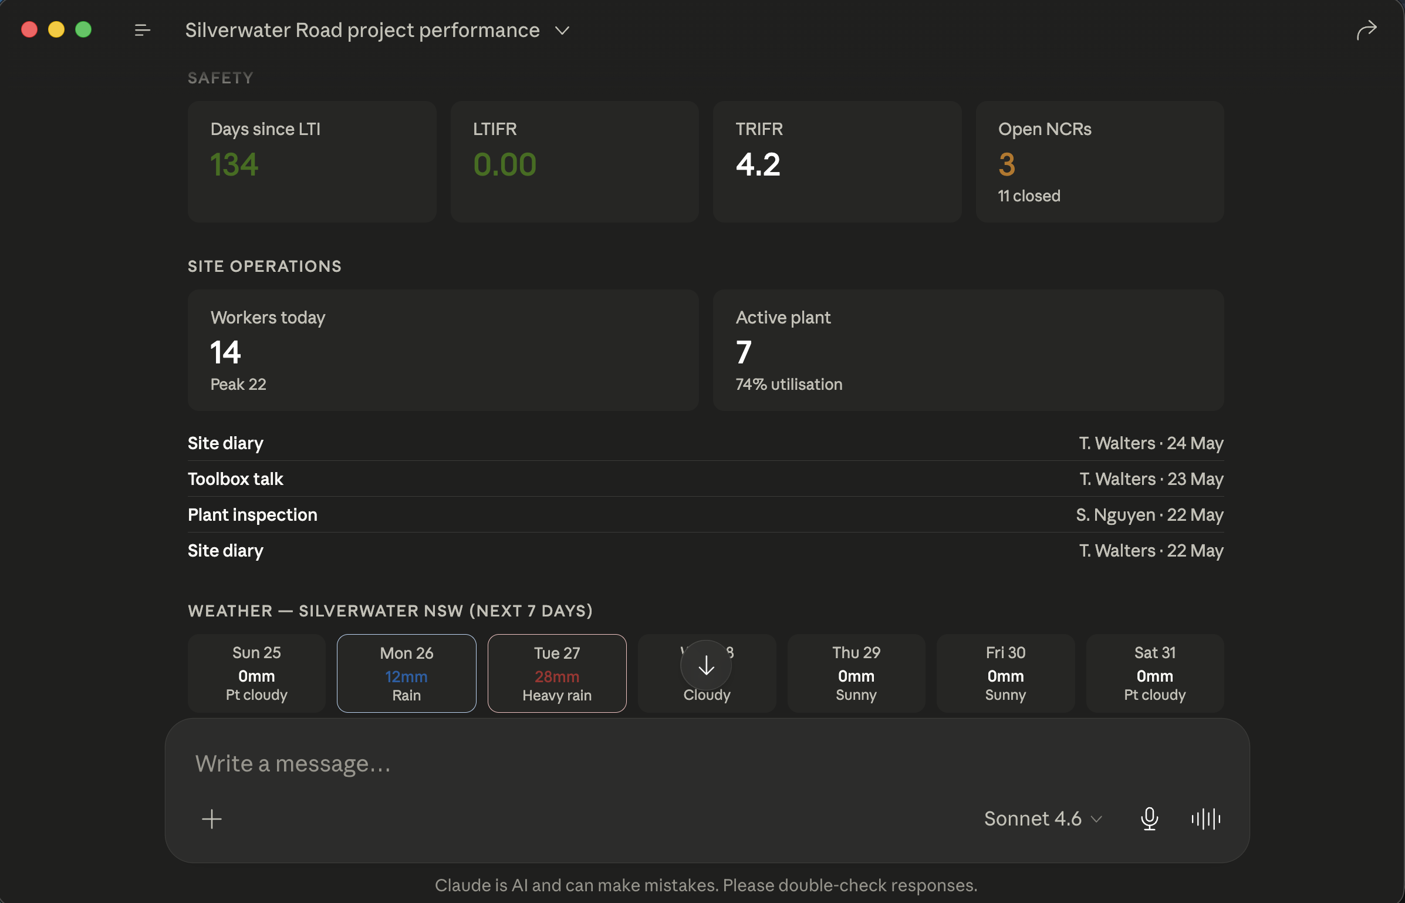Start dictation with microphone icon
This screenshot has height=903, width=1405.
(1149, 818)
